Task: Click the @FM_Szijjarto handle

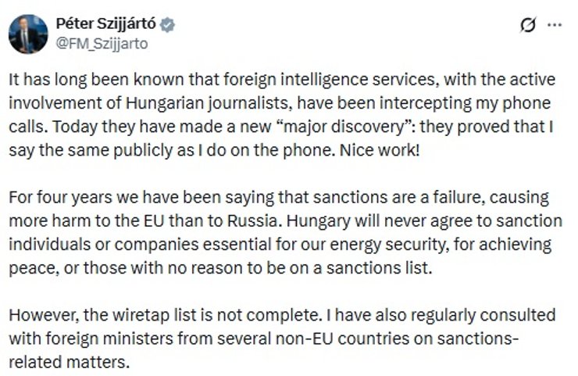Action: (102, 44)
